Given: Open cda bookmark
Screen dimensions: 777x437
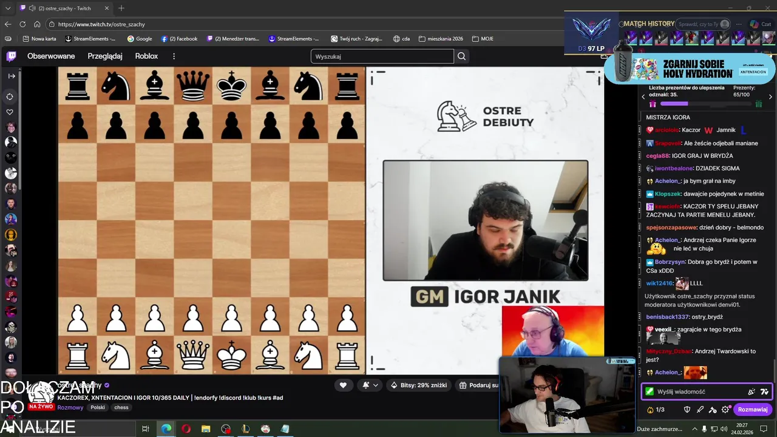Looking at the screenshot, I should 401,39.
